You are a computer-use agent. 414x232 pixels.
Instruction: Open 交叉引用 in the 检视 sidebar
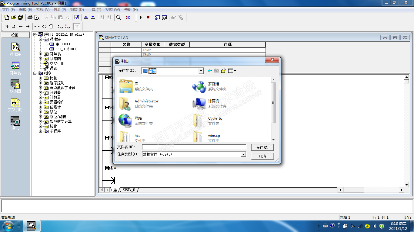point(15,105)
